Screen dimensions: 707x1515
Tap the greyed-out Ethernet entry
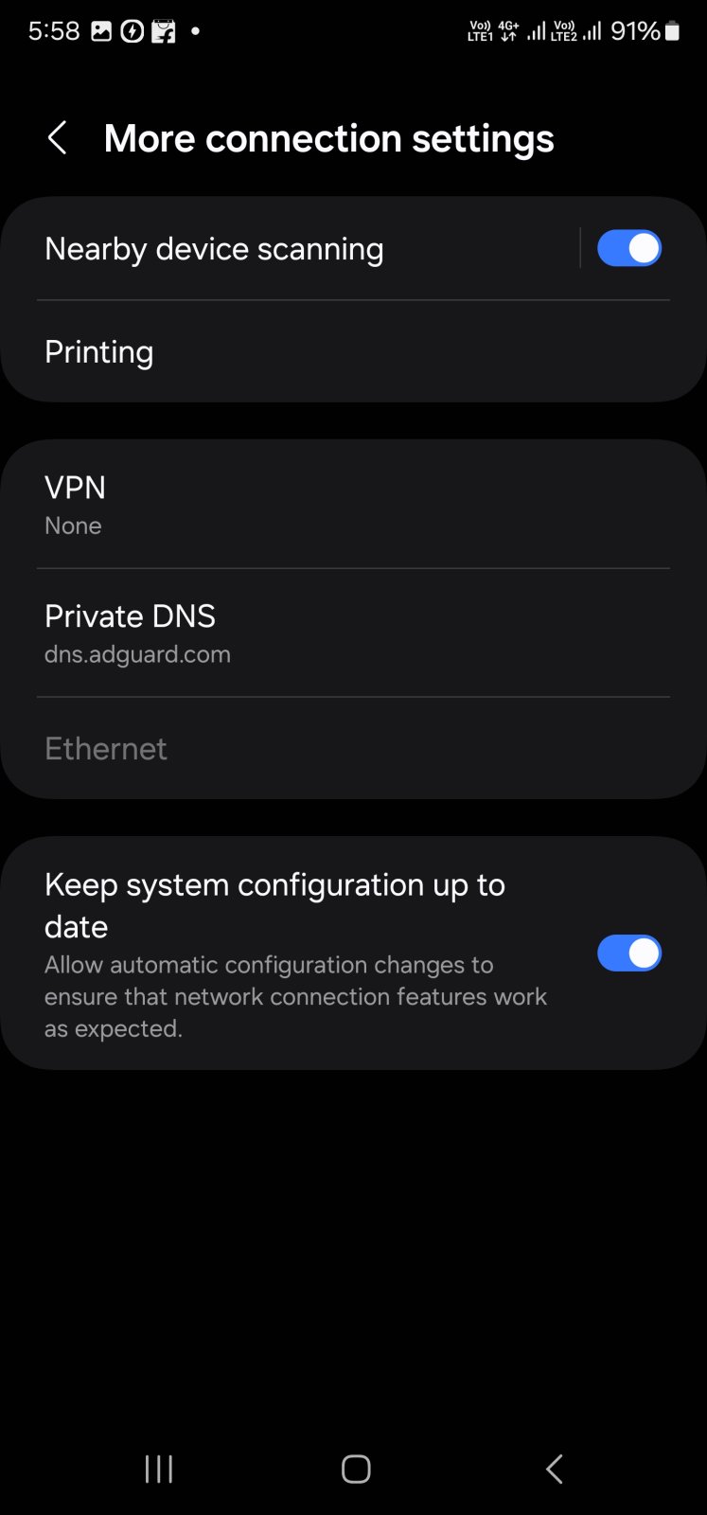point(106,749)
